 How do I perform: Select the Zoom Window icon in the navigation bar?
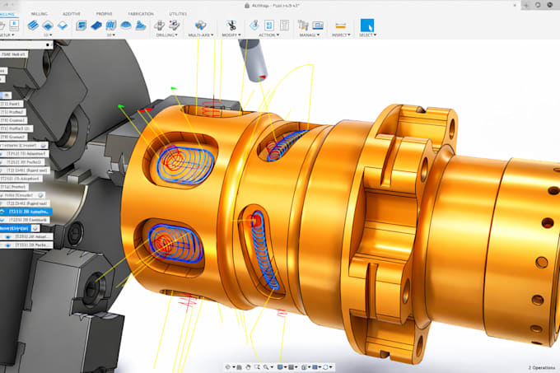click(x=257, y=367)
